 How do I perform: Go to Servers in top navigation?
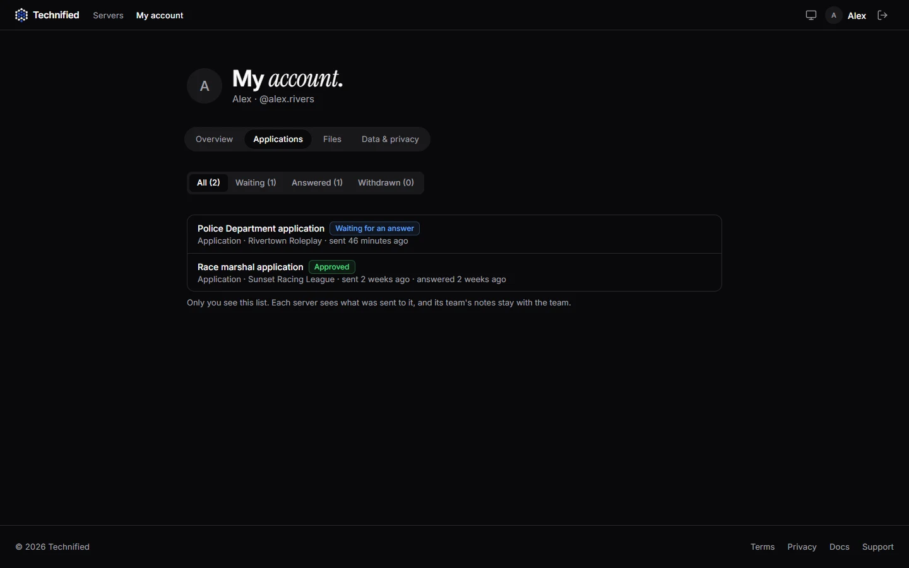tap(108, 15)
